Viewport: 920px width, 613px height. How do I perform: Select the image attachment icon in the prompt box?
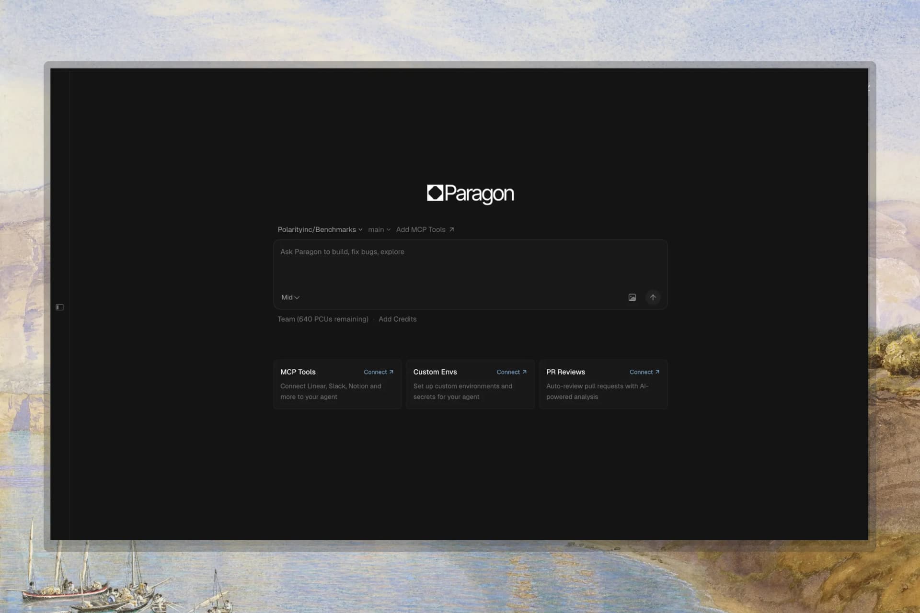[632, 297]
